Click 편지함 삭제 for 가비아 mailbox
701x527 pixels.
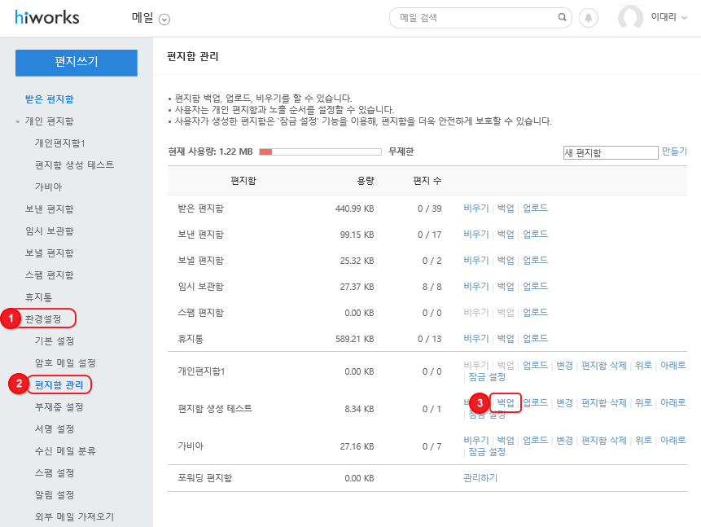coord(603,440)
